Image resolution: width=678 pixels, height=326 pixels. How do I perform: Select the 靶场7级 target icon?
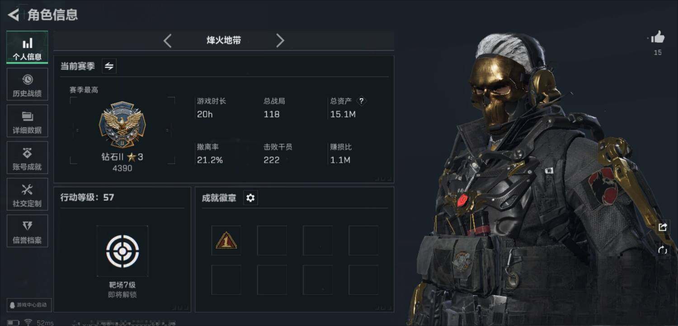tap(122, 251)
